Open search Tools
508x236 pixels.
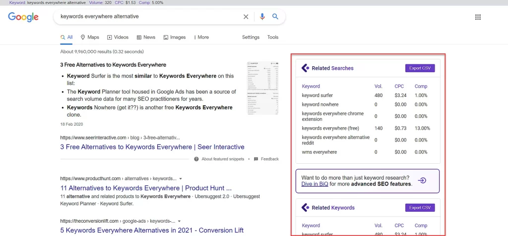click(273, 37)
